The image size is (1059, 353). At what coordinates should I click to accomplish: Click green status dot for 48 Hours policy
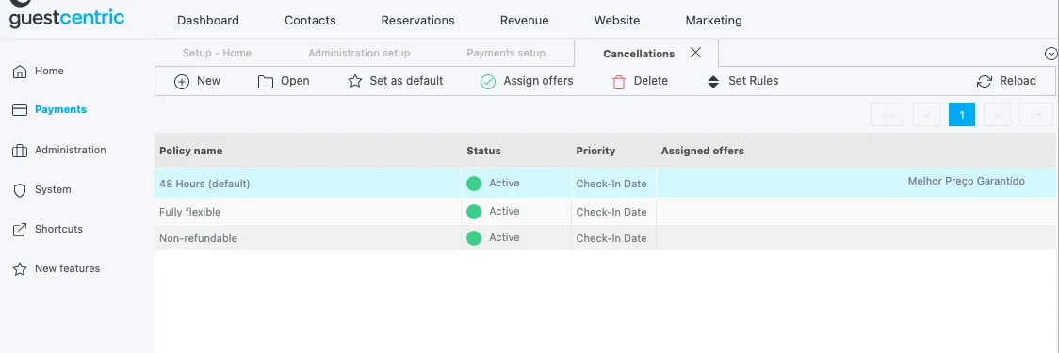(474, 183)
